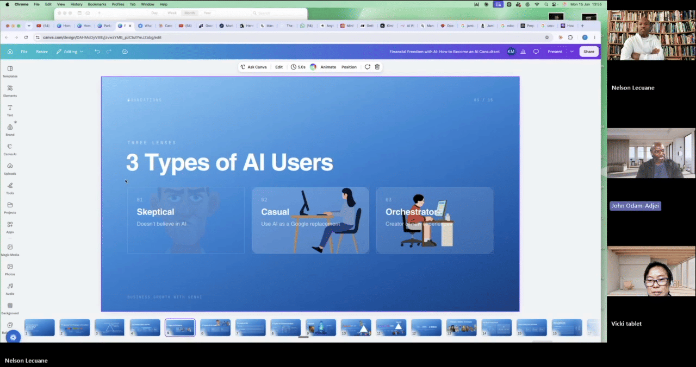The height and width of the screenshot is (367, 696).
Task: Click 'THREE LENSES' subtitle text
Action: (x=152, y=143)
